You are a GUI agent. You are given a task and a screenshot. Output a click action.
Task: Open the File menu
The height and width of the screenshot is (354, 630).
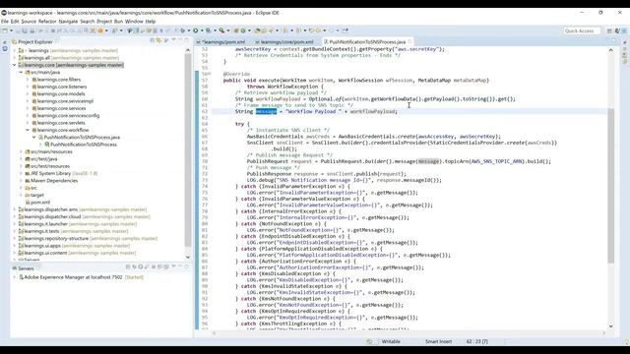click(x=4, y=22)
